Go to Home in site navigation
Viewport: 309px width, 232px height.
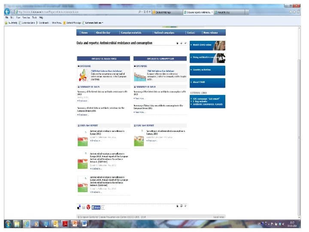pos(85,33)
